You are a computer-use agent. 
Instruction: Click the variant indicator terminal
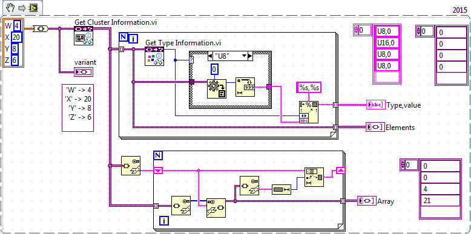(84, 72)
